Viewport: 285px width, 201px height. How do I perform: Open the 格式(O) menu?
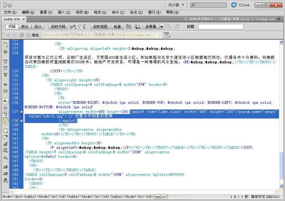pos(100,12)
